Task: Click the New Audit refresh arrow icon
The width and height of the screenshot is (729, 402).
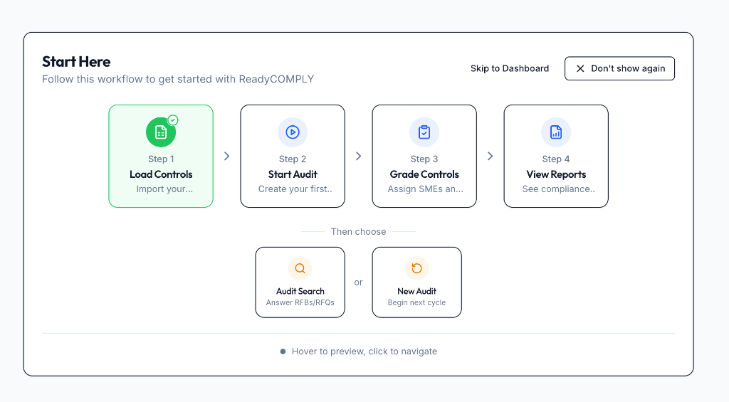Action: pyautogui.click(x=417, y=268)
